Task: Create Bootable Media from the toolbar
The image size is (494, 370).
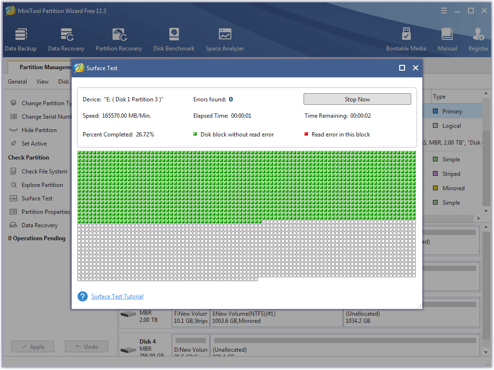Action: point(406,39)
